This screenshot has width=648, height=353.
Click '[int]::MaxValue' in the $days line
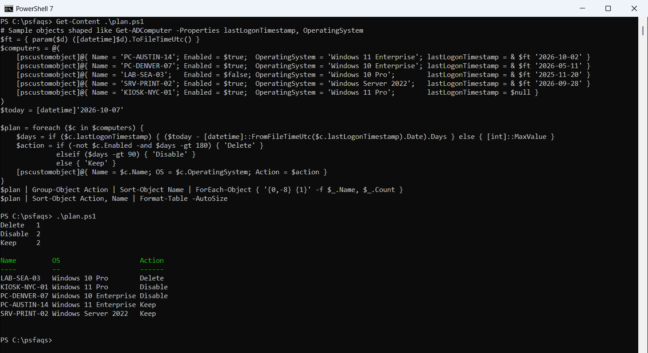click(516, 137)
